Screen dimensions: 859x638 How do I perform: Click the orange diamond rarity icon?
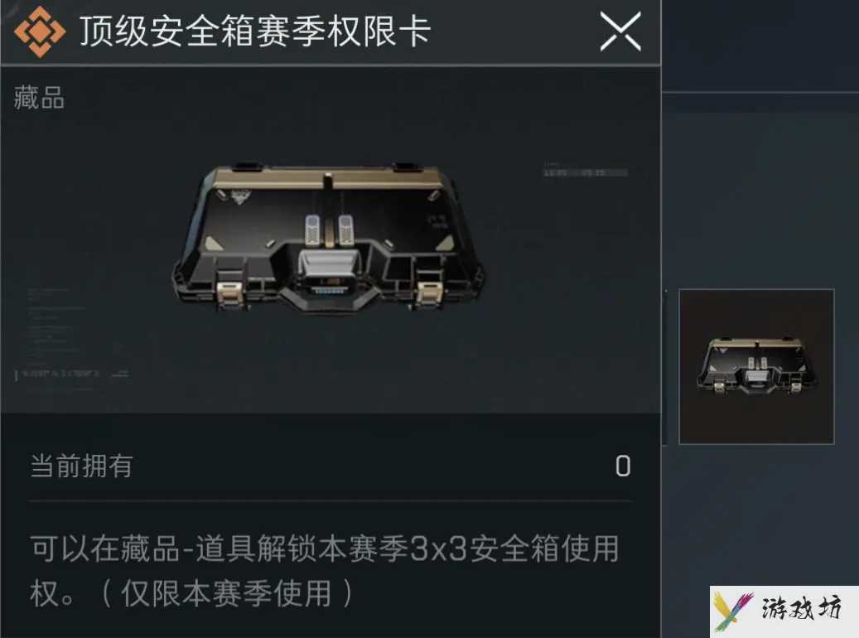[40, 31]
